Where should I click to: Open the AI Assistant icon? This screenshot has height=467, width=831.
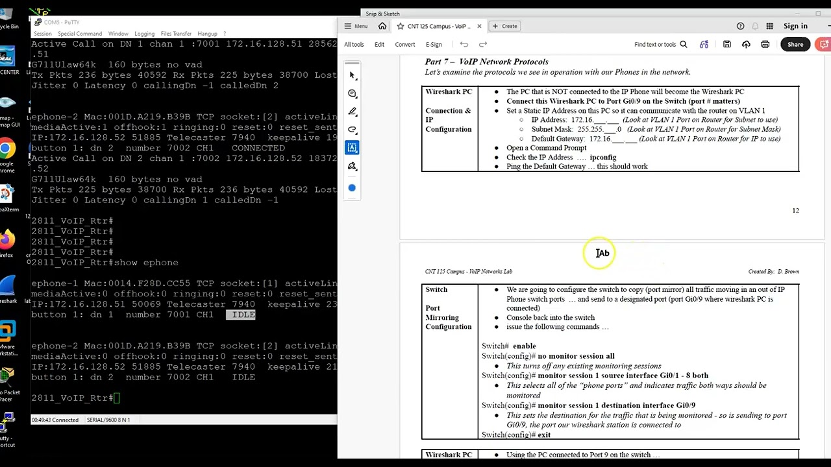[x=704, y=44]
